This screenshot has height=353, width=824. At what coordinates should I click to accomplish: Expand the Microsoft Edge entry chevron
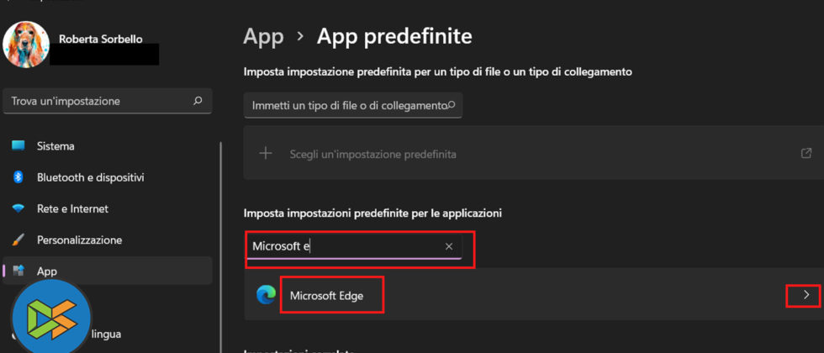tap(806, 295)
